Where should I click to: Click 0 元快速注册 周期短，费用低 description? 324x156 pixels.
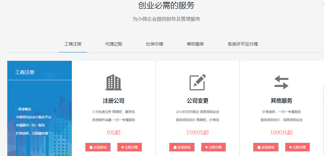click(x=114, y=112)
